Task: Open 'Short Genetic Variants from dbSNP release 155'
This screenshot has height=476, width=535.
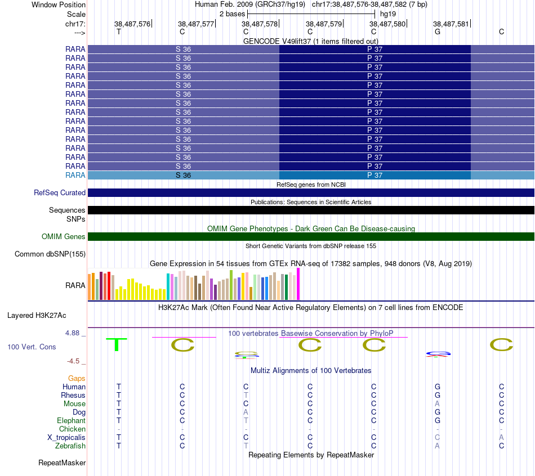Action: click(x=311, y=246)
